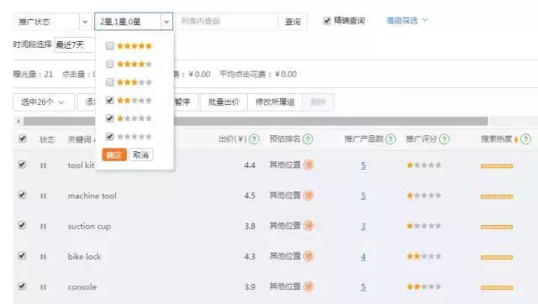Screen dimensions: 538x304
Task: Open promoted products count link for console
Action: point(363,287)
